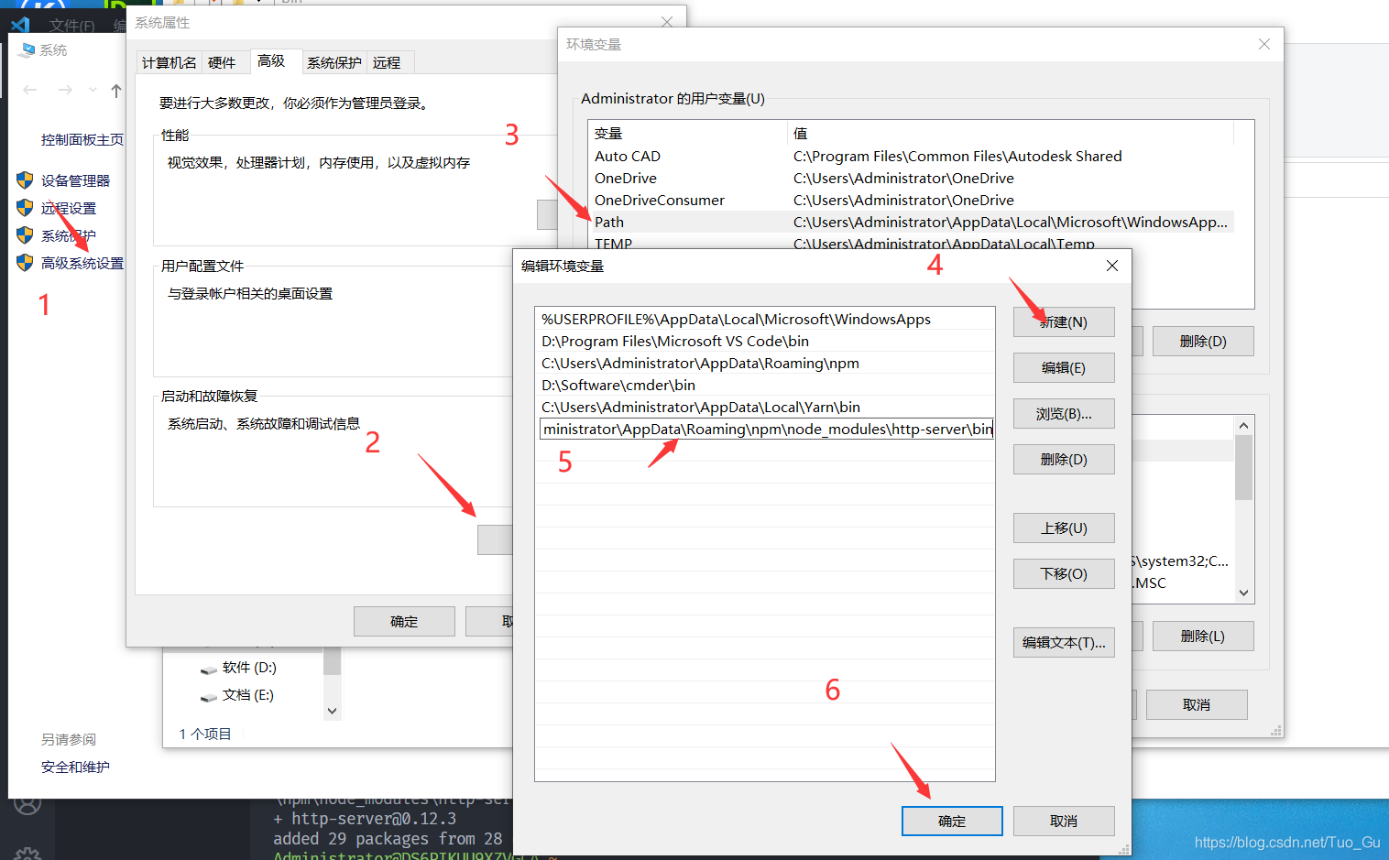Screen dimensions: 1389x860
Task: Click down arrow of drive list scrollbar
Action: [x=333, y=711]
